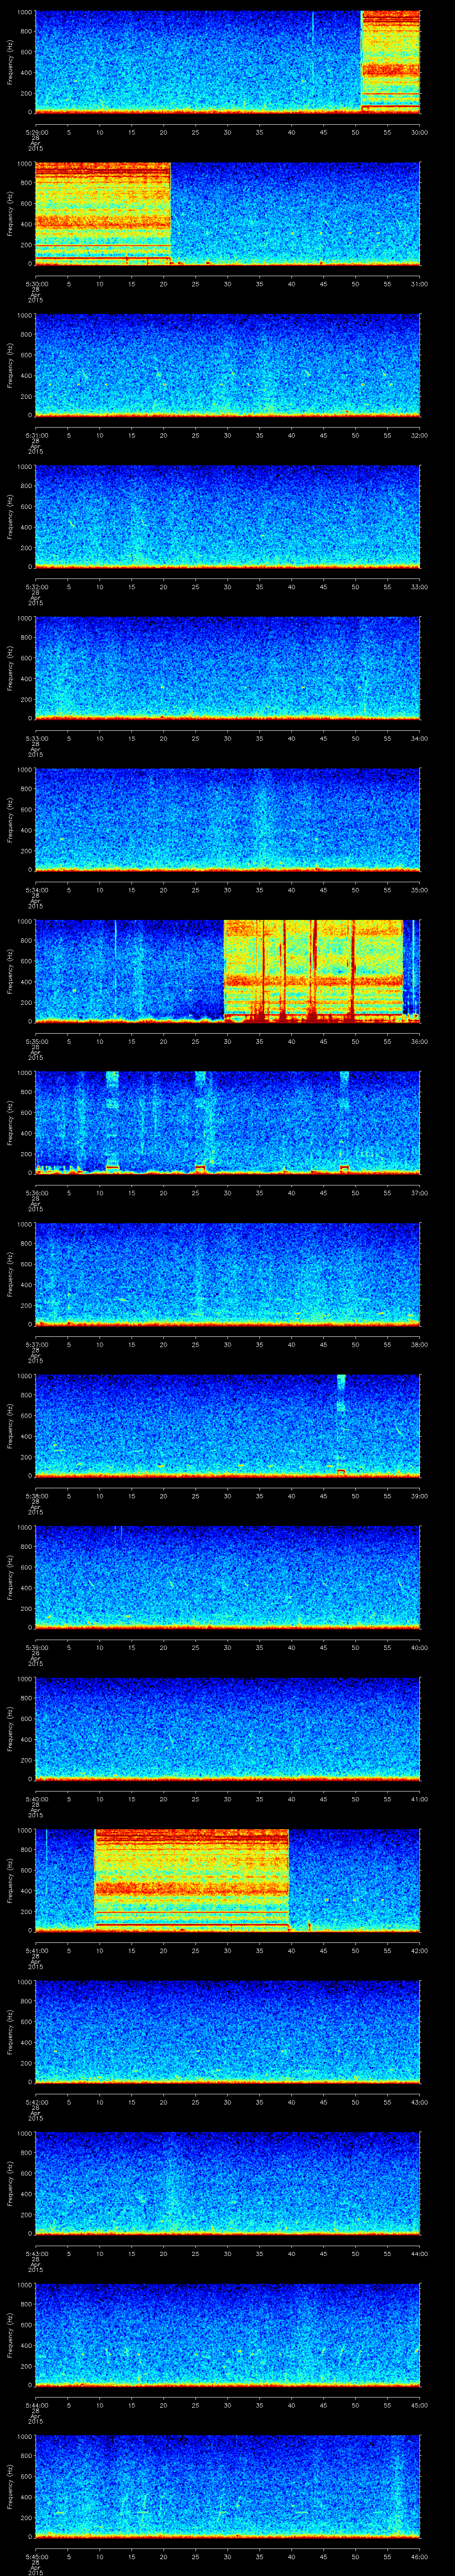Select the loud noise block in the 5:30:00 panel

(x=103, y=213)
